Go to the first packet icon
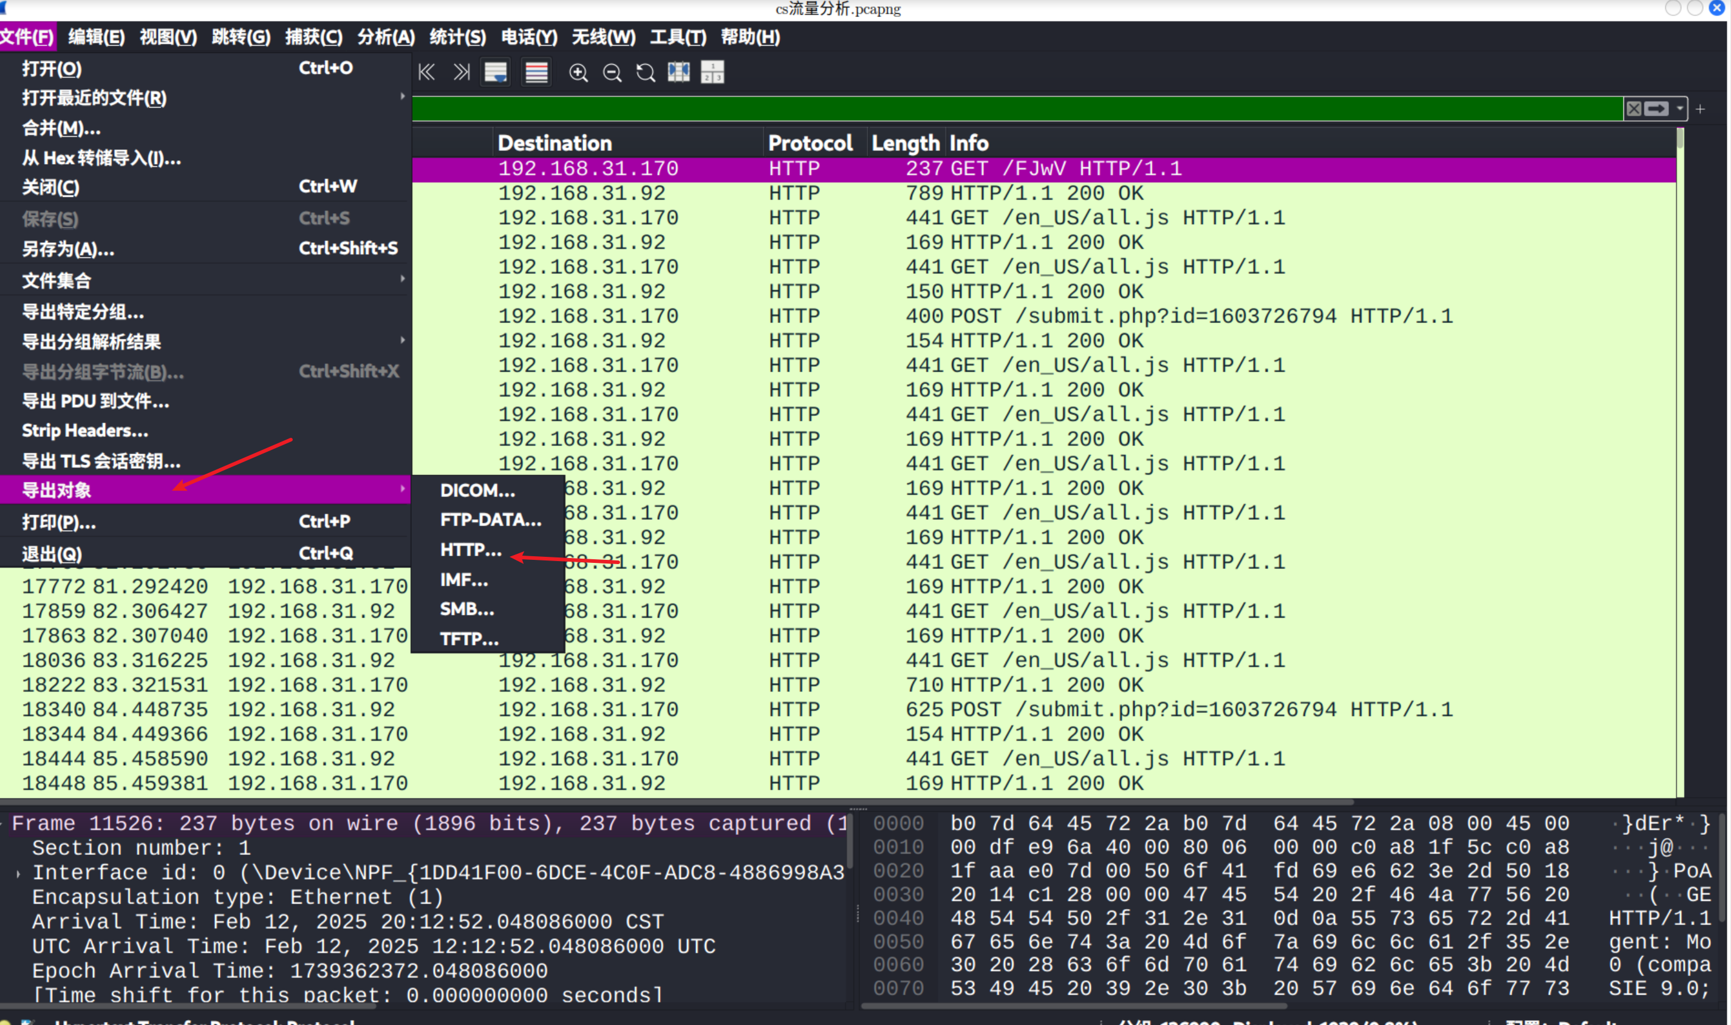1731x1025 pixels. [426, 72]
